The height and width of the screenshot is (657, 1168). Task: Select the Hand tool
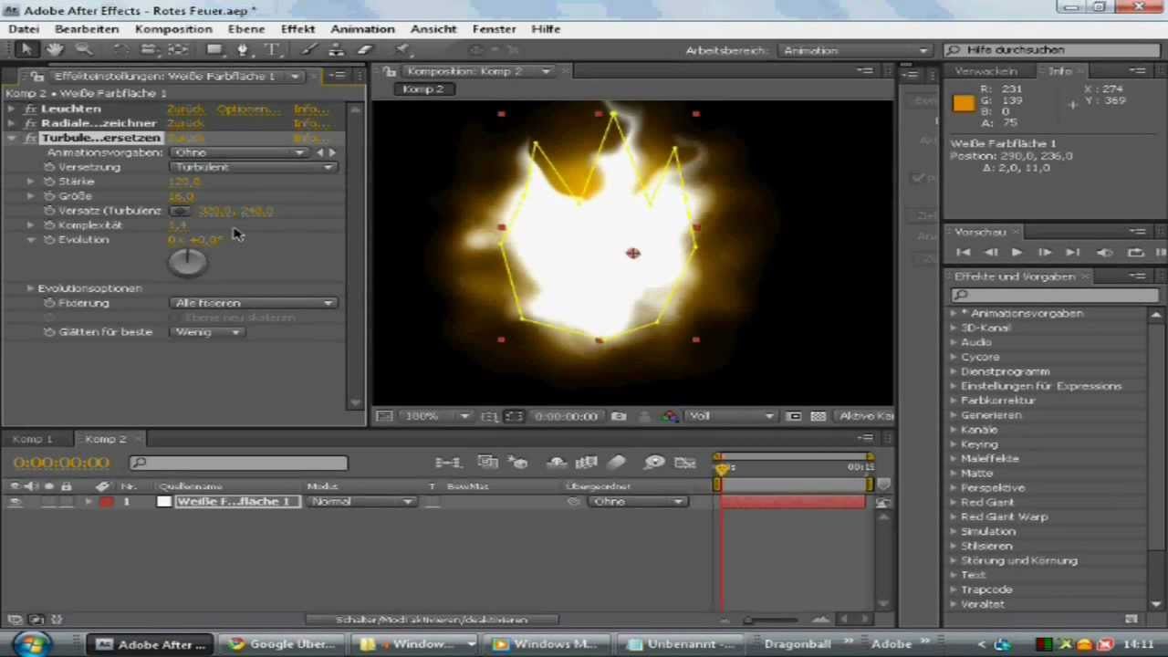coord(54,50)
